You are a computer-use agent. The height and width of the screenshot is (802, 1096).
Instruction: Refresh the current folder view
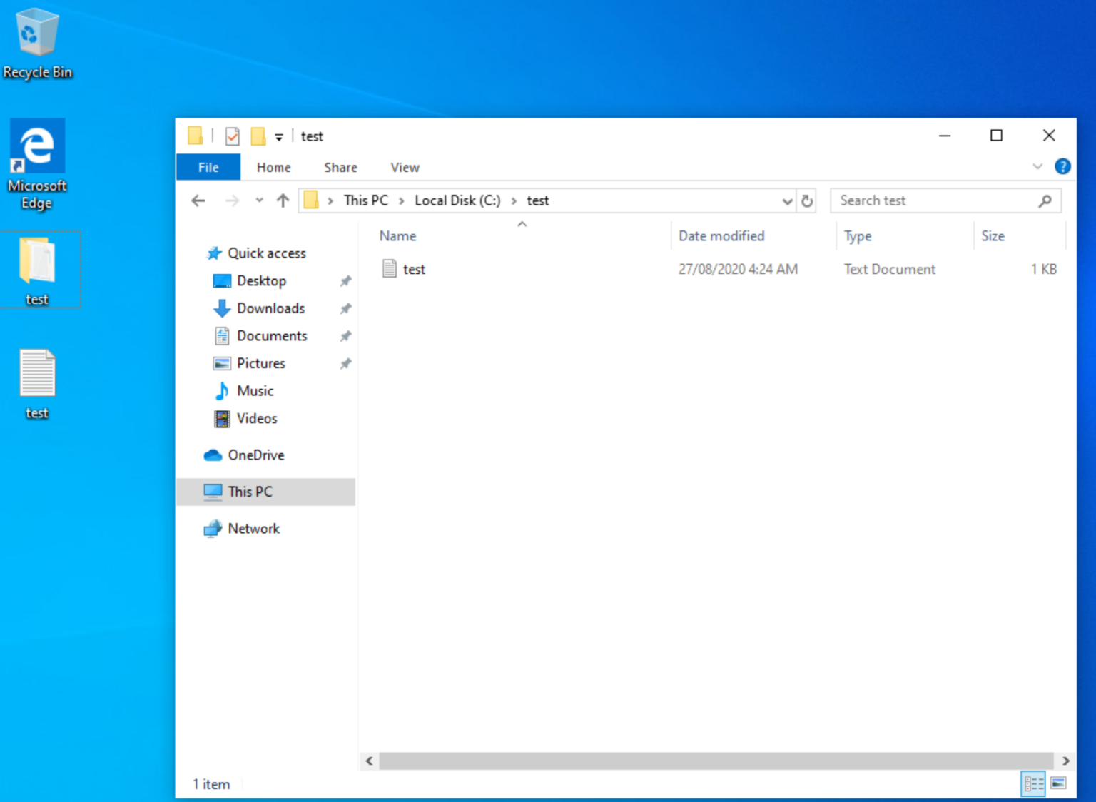click(807, 200)
